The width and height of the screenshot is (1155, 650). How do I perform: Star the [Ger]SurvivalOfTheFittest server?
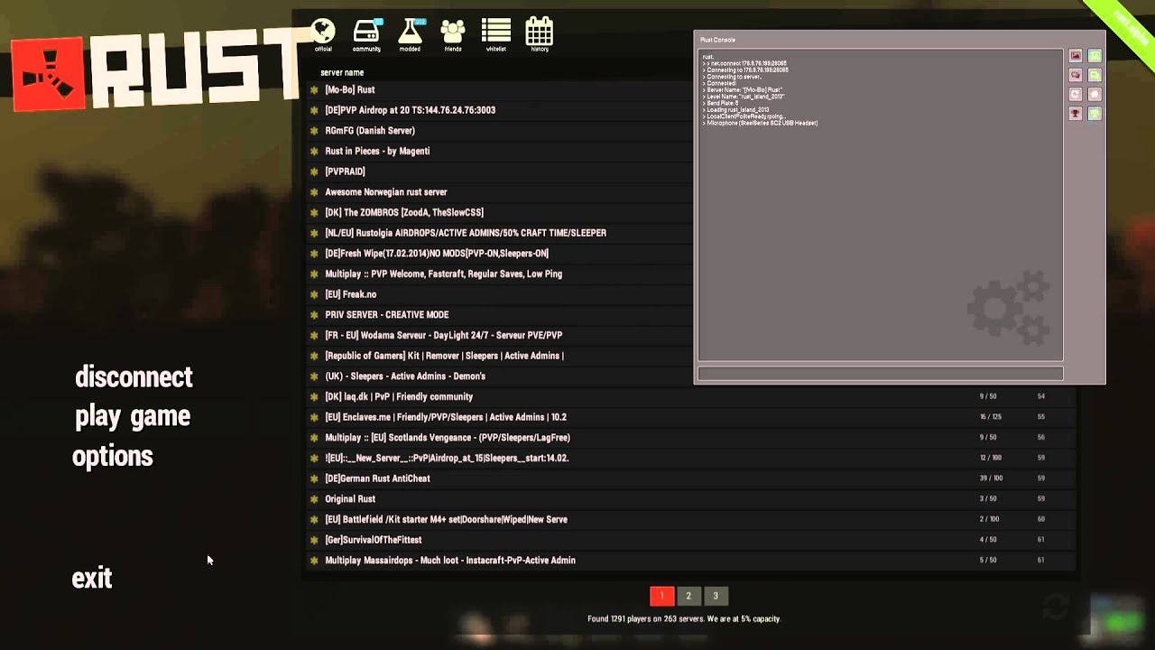point(314,540)
